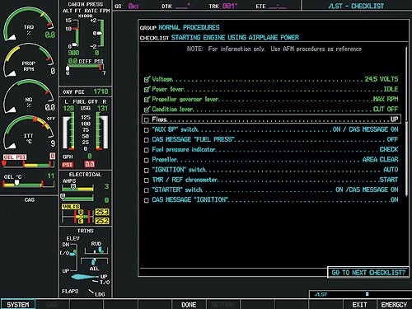412x309 pixels.
Task: Check the Flaps UP checkbox
Action: tap(147, 119)
